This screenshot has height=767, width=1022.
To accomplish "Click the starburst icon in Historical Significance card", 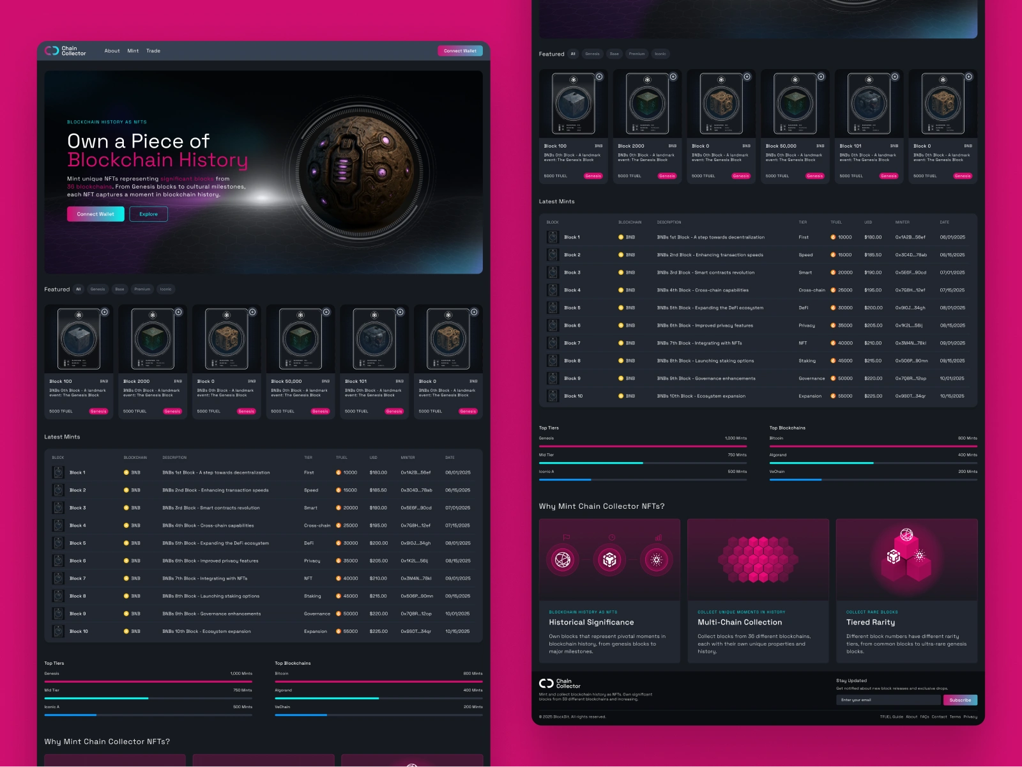I will click(x=656, y=560).
